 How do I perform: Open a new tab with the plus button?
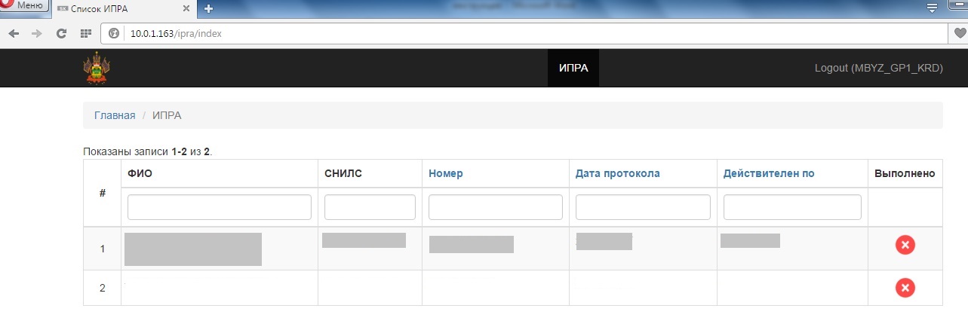tap(208, 8)
